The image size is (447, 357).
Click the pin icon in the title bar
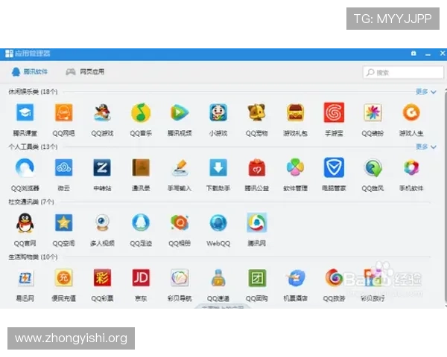coord(413,54)
